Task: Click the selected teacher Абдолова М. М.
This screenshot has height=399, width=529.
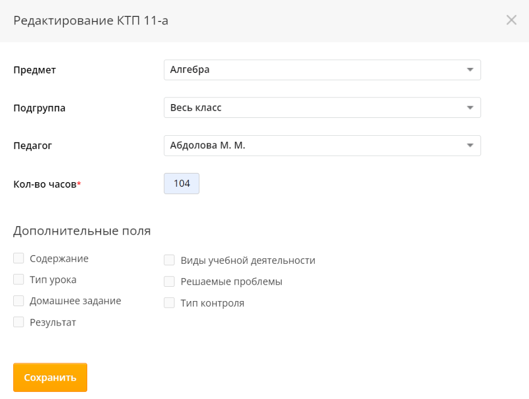Action: click(208, 146)
